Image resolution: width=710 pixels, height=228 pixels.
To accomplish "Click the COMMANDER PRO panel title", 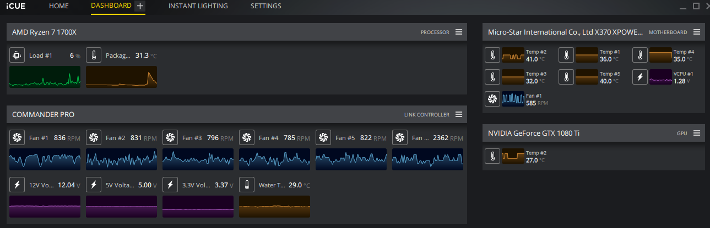I will coord(43,115).
